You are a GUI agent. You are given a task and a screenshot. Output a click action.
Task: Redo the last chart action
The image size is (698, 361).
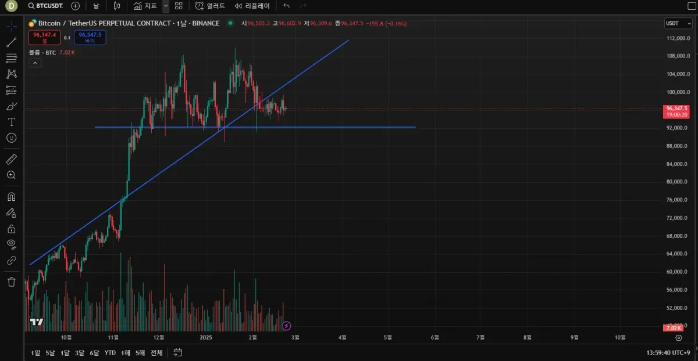click(303, 6)
